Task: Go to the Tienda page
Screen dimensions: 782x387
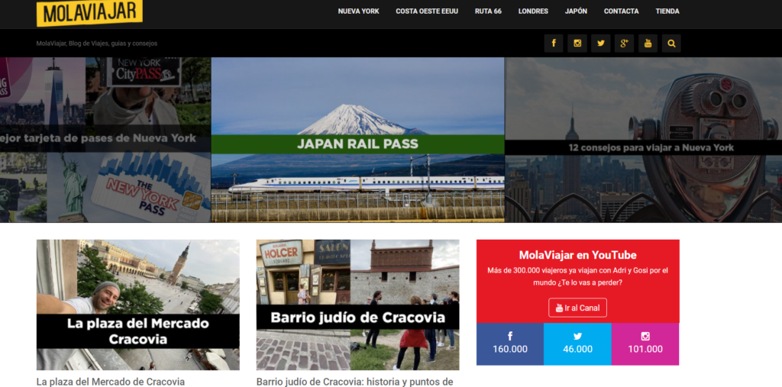Action: (667, 11)
